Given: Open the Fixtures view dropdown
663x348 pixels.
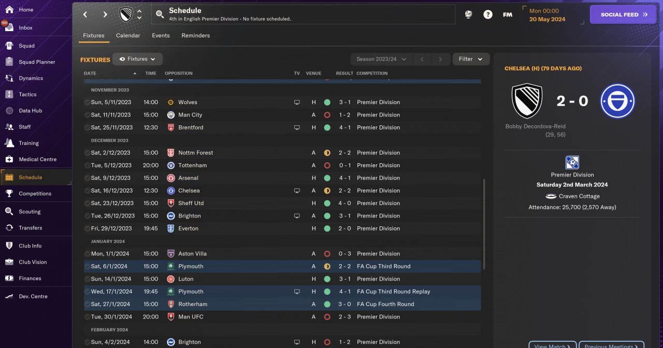Looking at the screenshot, I should [x=138, y=59].
